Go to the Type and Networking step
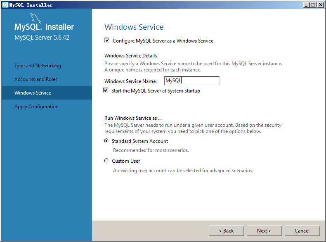The image size is (326, 242). (x=38, y=66)
